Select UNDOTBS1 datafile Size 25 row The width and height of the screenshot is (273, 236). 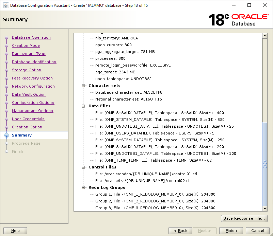point(164,126)
